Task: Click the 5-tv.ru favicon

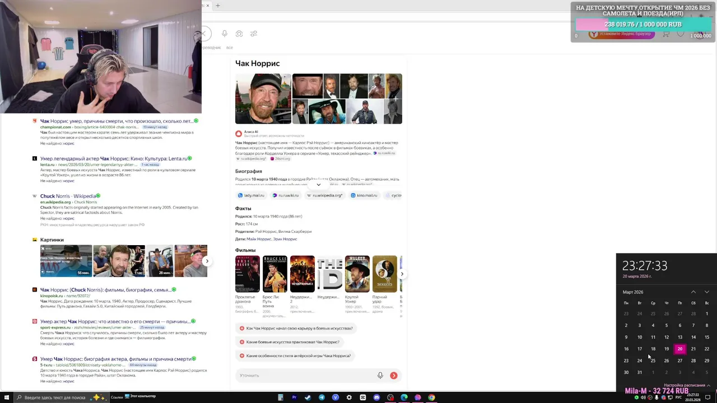Action: [35, 359]
